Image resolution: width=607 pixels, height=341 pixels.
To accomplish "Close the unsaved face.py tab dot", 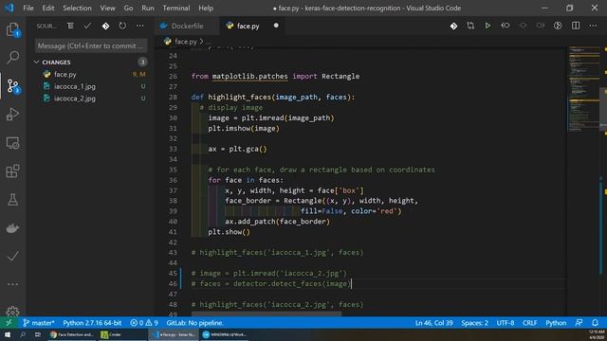I will point(276,26).
